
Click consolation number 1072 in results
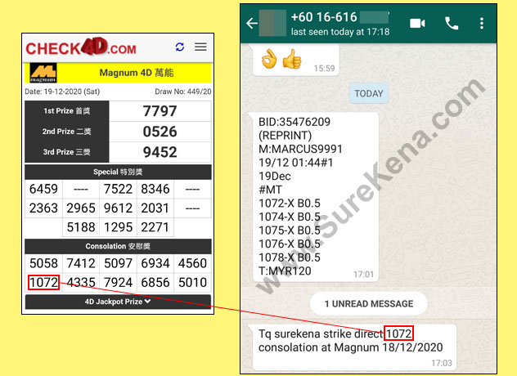point(43,283)
